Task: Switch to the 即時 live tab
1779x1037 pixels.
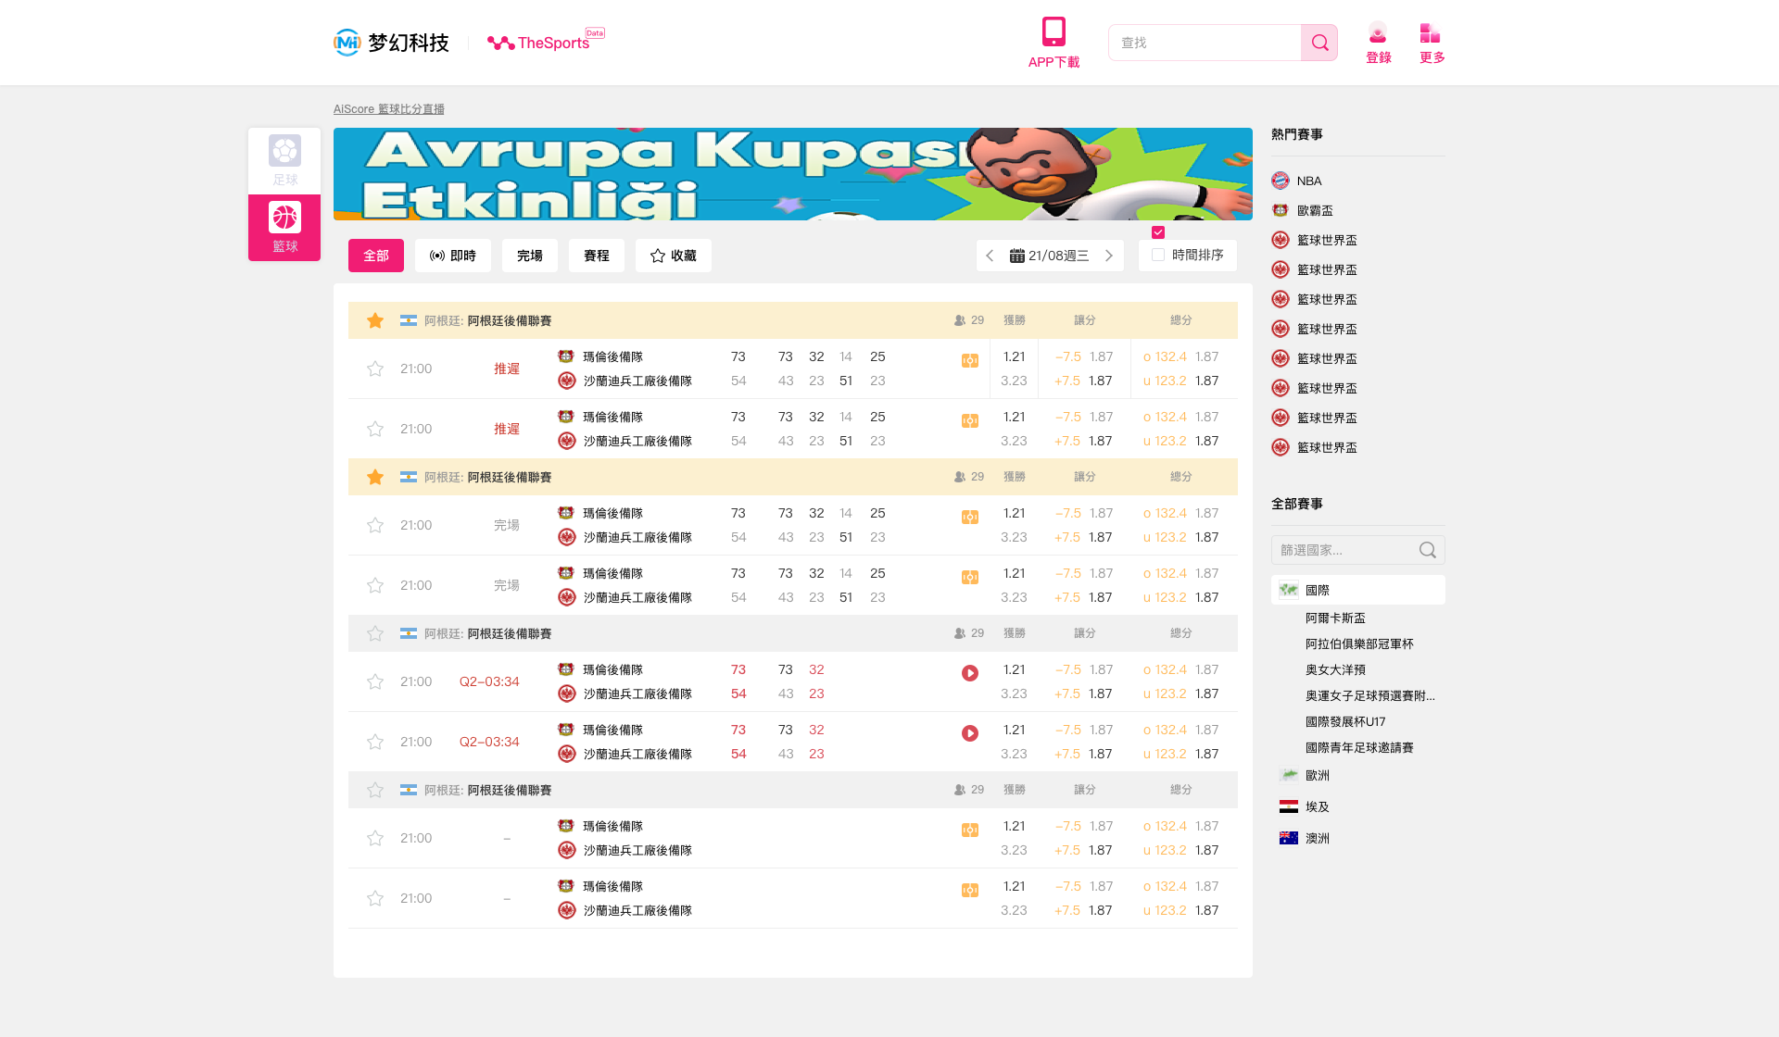Action: 453,256
